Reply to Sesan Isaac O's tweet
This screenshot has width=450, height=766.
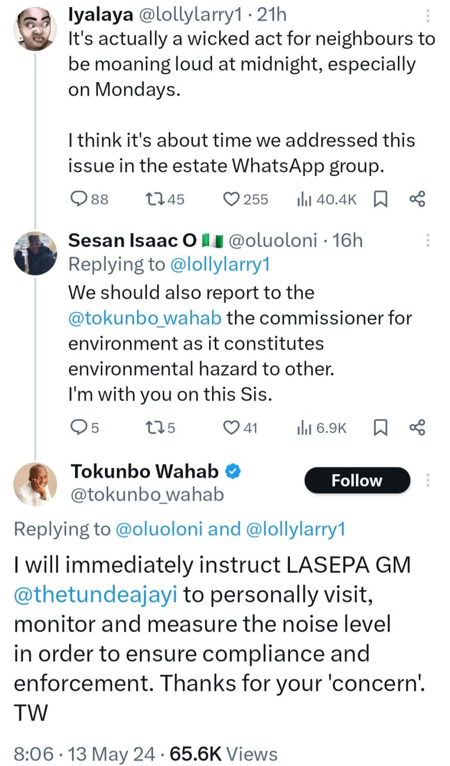point(79,428)
